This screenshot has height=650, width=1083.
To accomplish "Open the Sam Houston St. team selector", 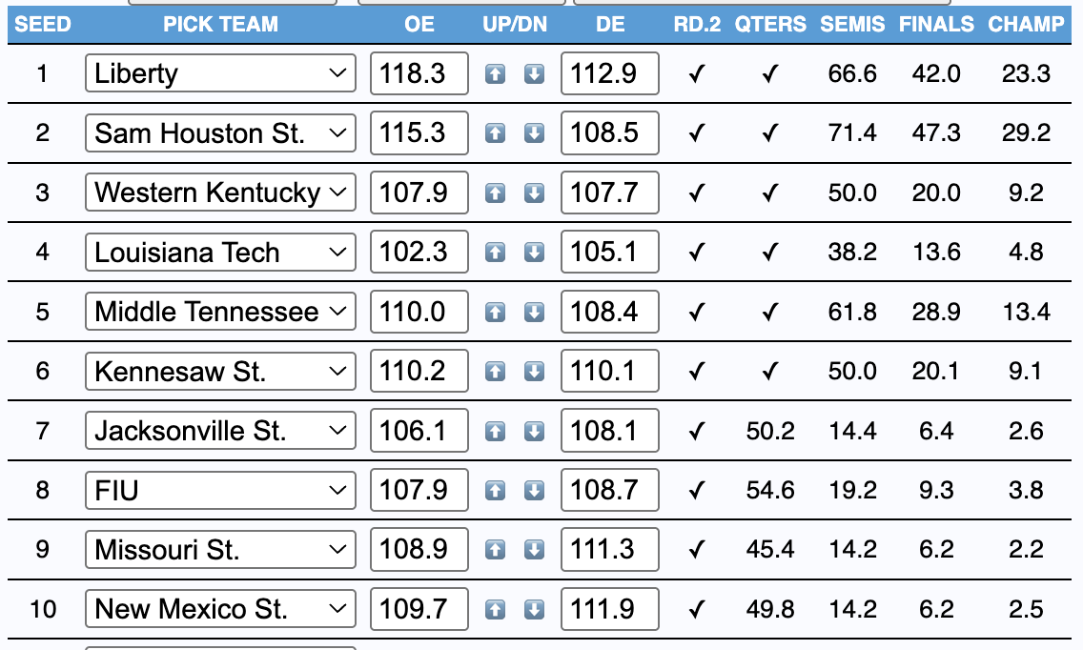I will [x=220, y=133].
